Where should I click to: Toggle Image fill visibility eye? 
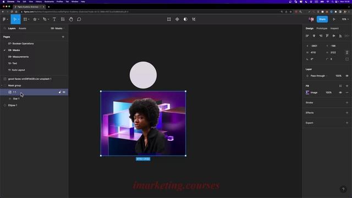(x=340, y=92)
